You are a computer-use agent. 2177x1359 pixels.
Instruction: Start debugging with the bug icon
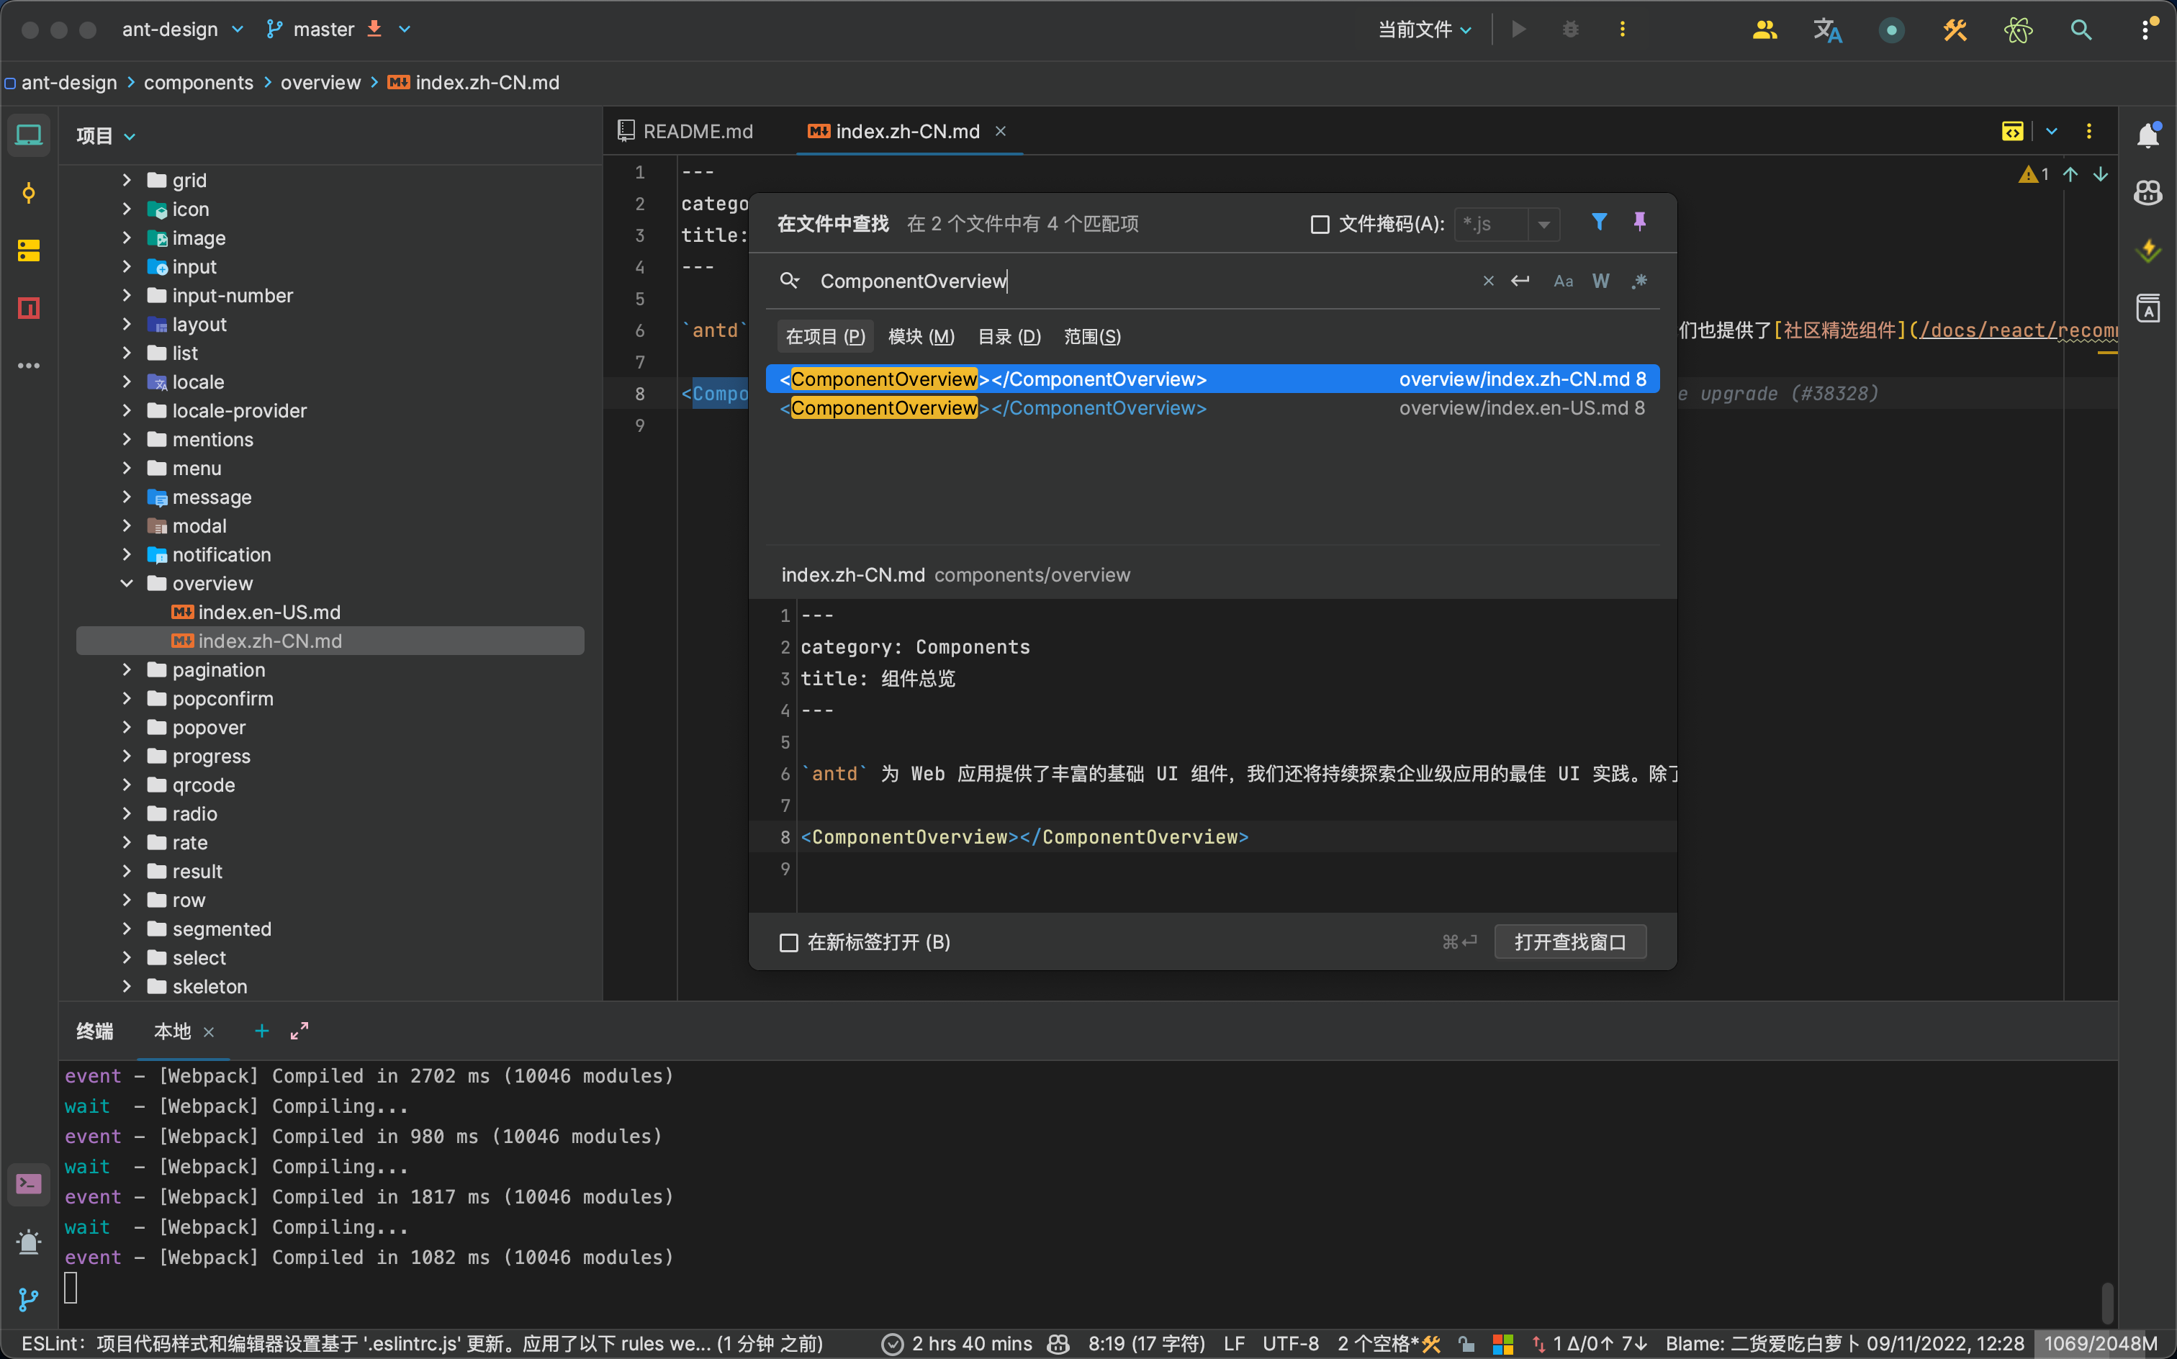tap(1569, 29)
